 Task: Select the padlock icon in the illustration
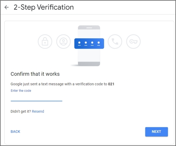[45, 42]
